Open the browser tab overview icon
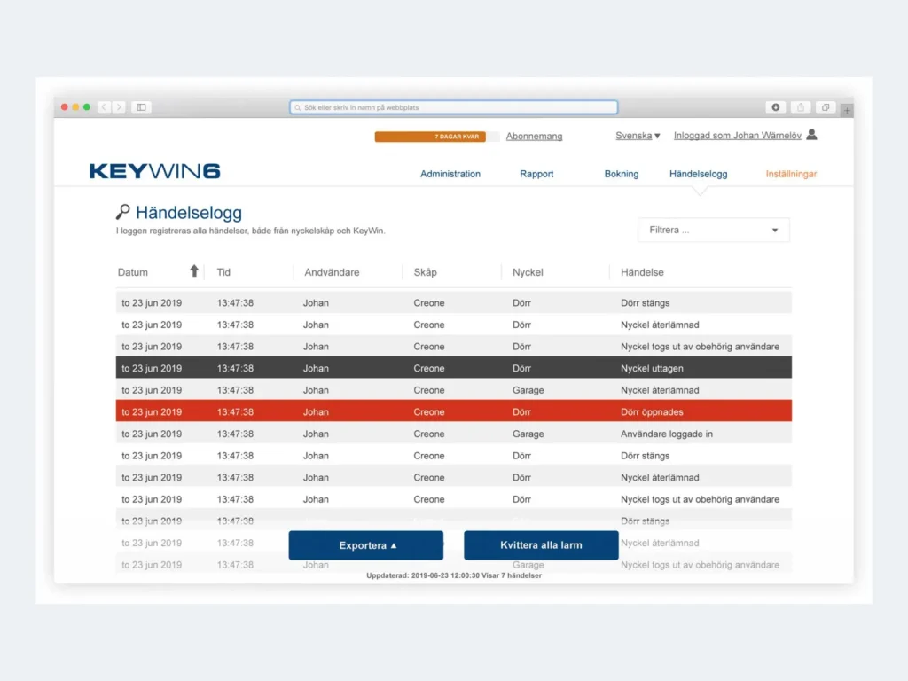 [826, 107]
